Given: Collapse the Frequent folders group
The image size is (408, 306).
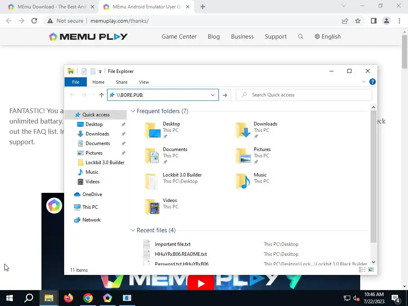Looking at the screenshot, I should [x=133, y=111].
